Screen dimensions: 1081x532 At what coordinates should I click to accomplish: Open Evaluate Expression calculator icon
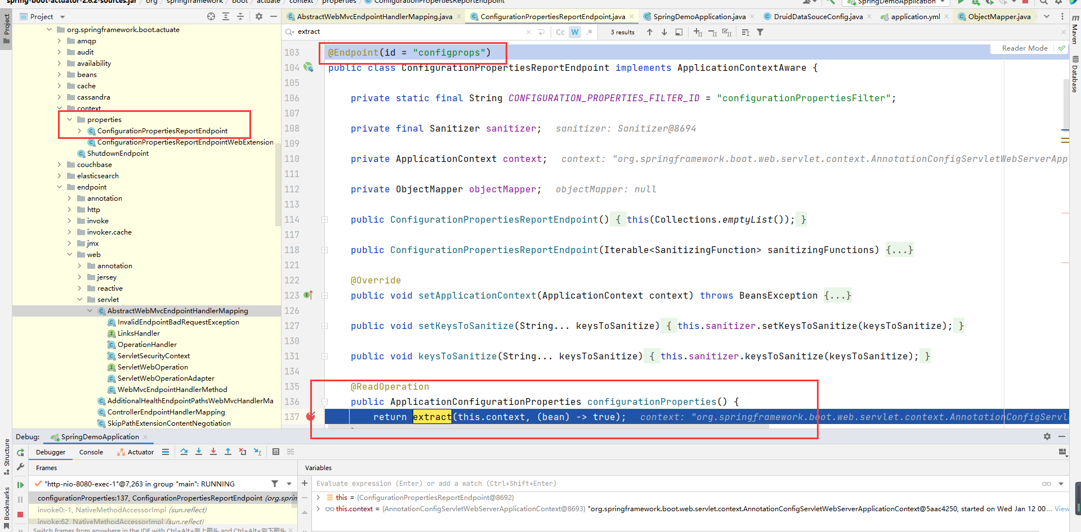276,452
